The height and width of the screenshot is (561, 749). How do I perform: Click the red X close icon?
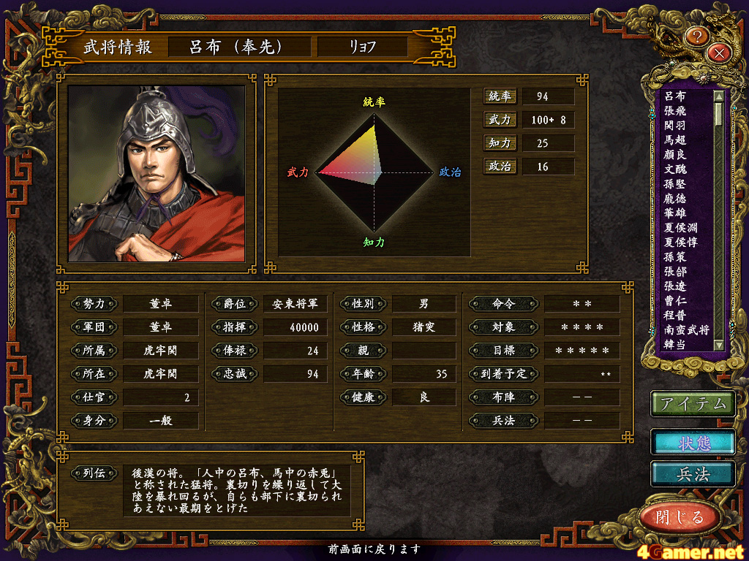(x=719, y=53)
